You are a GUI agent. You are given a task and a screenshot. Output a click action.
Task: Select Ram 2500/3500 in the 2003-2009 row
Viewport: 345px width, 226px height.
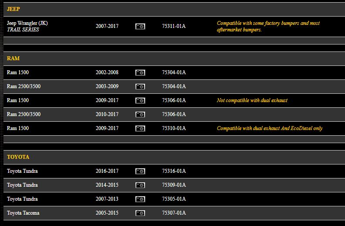24,86
